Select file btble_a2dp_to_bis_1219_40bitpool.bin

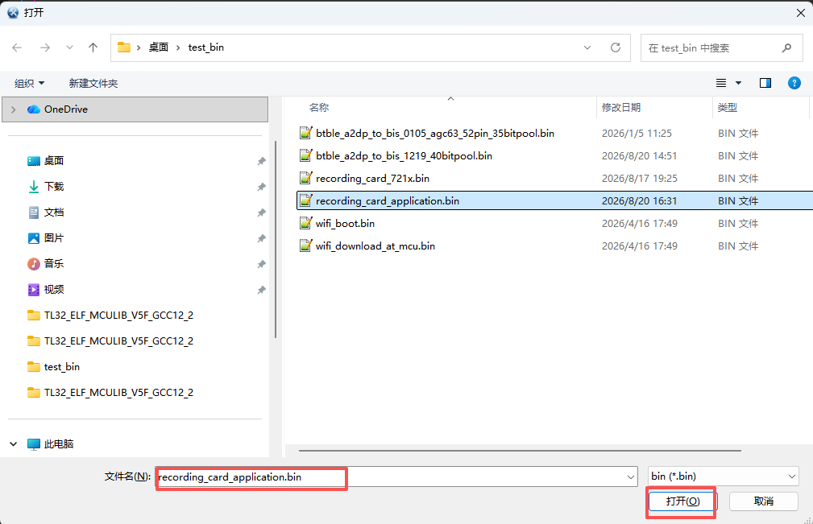(x=404, y=156)
